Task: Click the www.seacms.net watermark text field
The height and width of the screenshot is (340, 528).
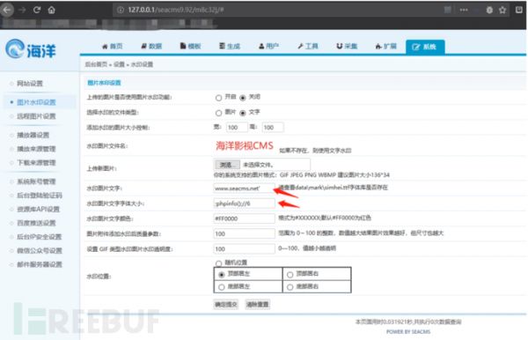Action: click(x=244, y=188)
